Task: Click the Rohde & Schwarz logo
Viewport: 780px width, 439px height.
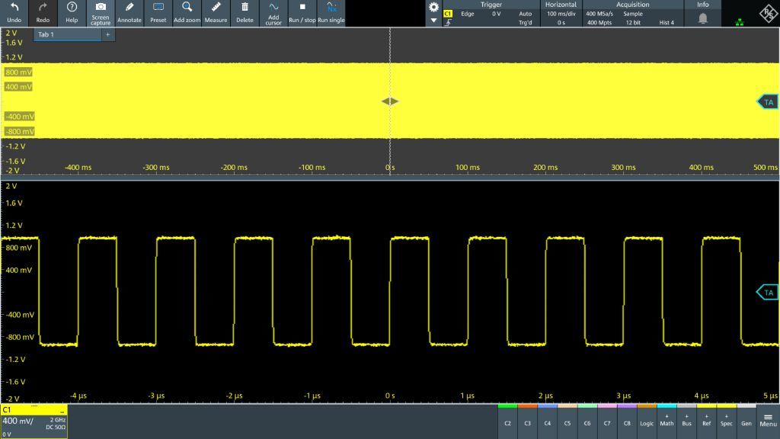Action: coord(768,14)
